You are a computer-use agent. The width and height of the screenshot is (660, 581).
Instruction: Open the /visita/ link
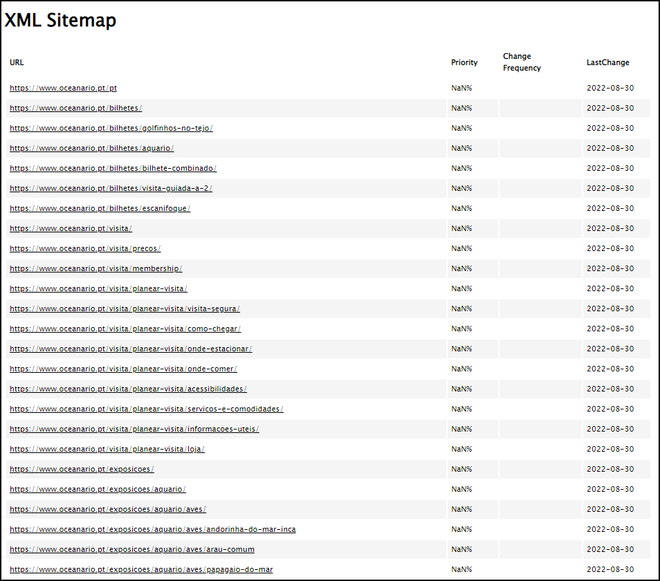[x=71, y=228]
